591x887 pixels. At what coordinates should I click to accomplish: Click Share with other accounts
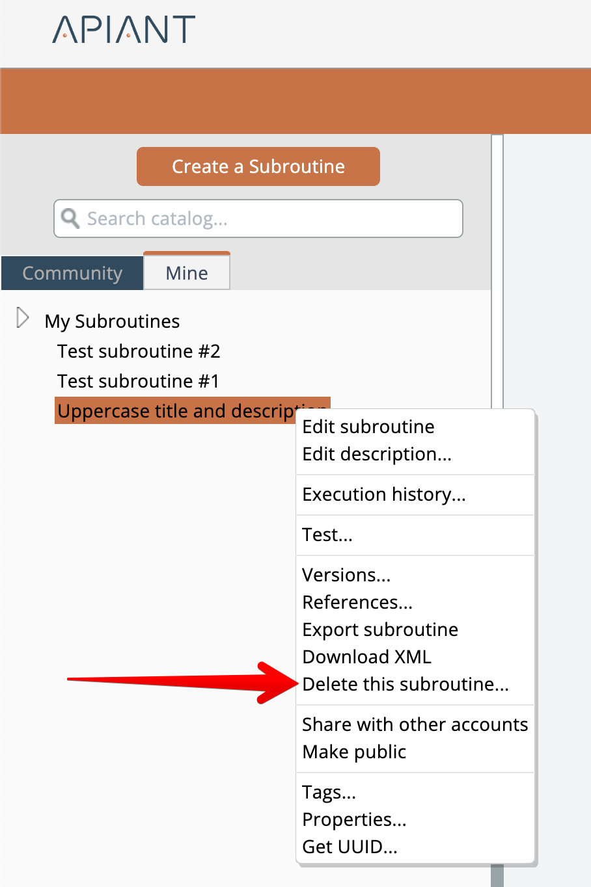pos(415,724)
